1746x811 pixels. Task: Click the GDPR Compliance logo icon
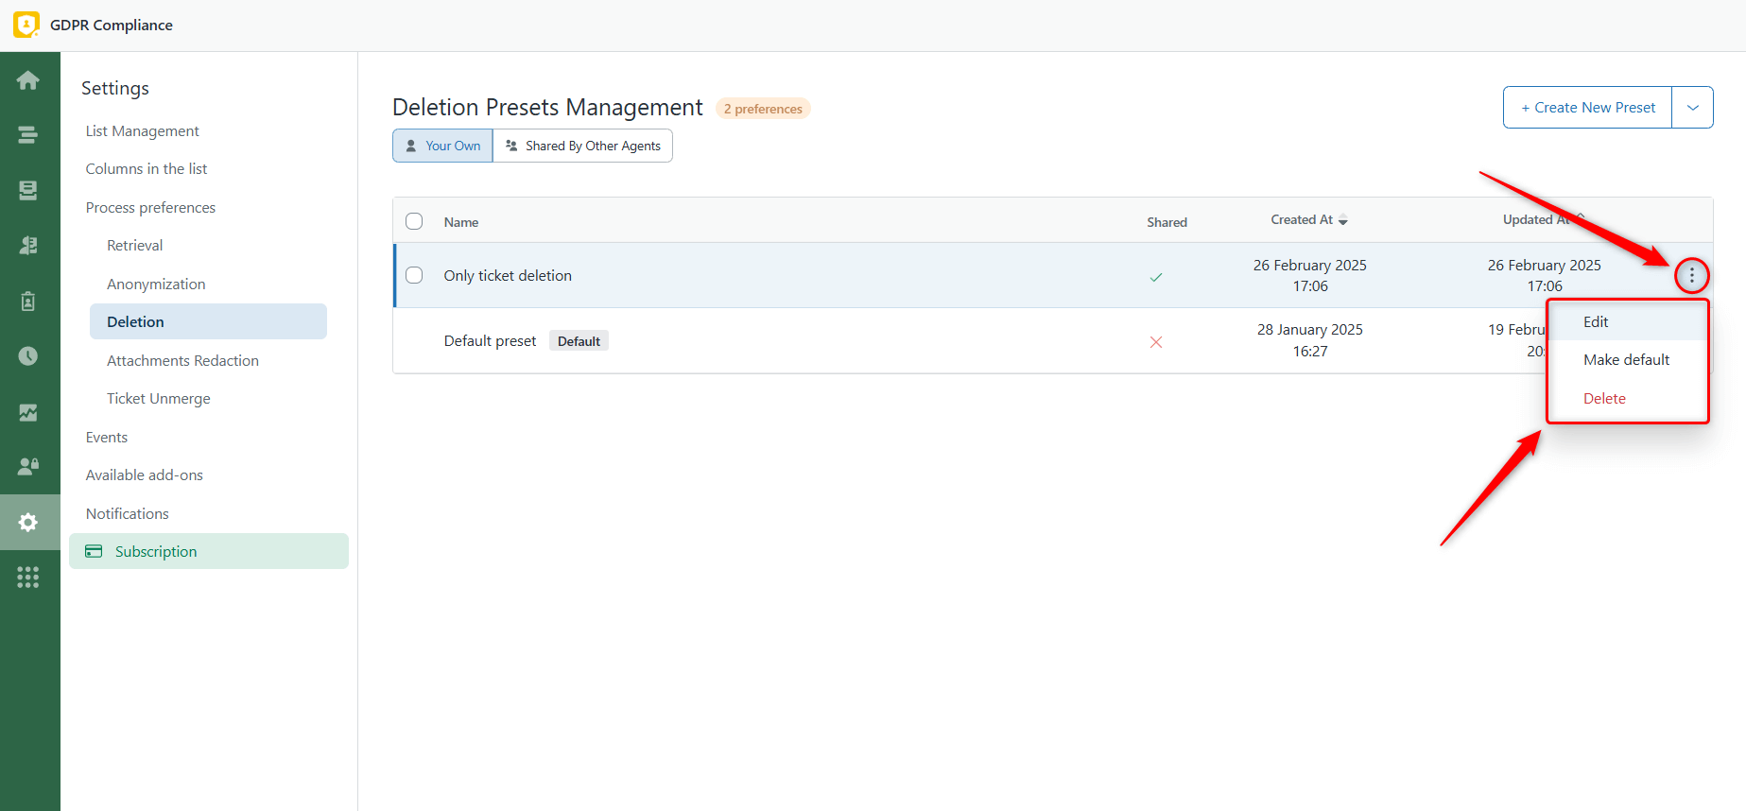tap(26, 25)
